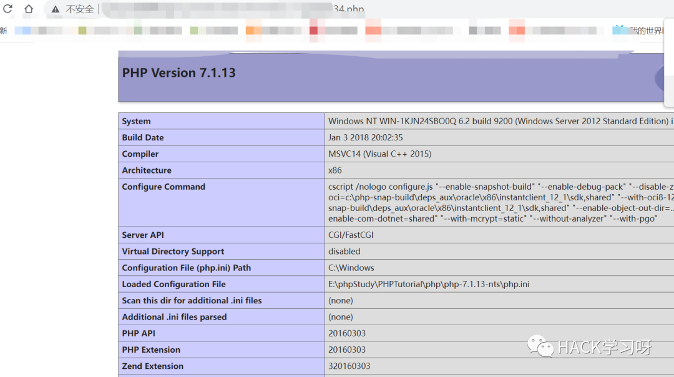This screenshot has width=674, height=377.
Task: Open the not secure warning icon
Action: click(x=56, y=9)
